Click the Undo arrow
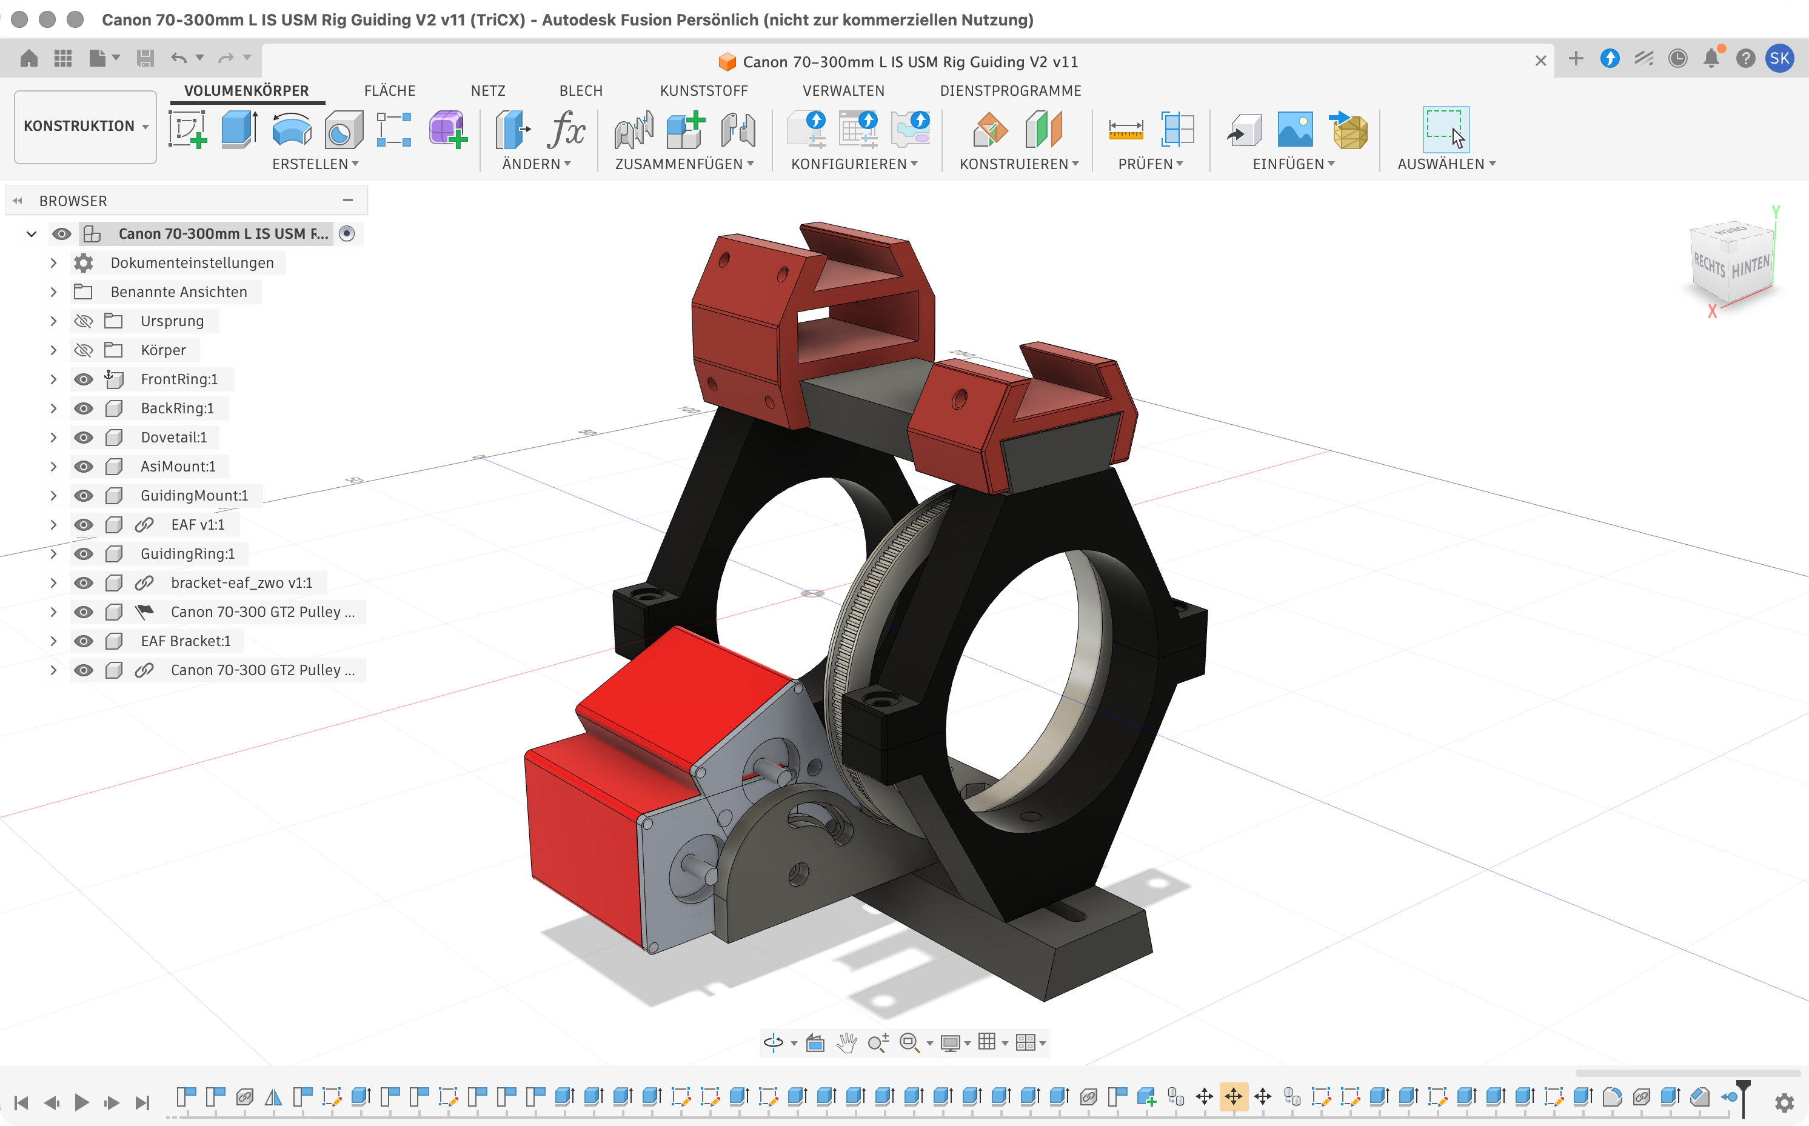Viewport: 1809px width, 1126px height. (179, 58)
